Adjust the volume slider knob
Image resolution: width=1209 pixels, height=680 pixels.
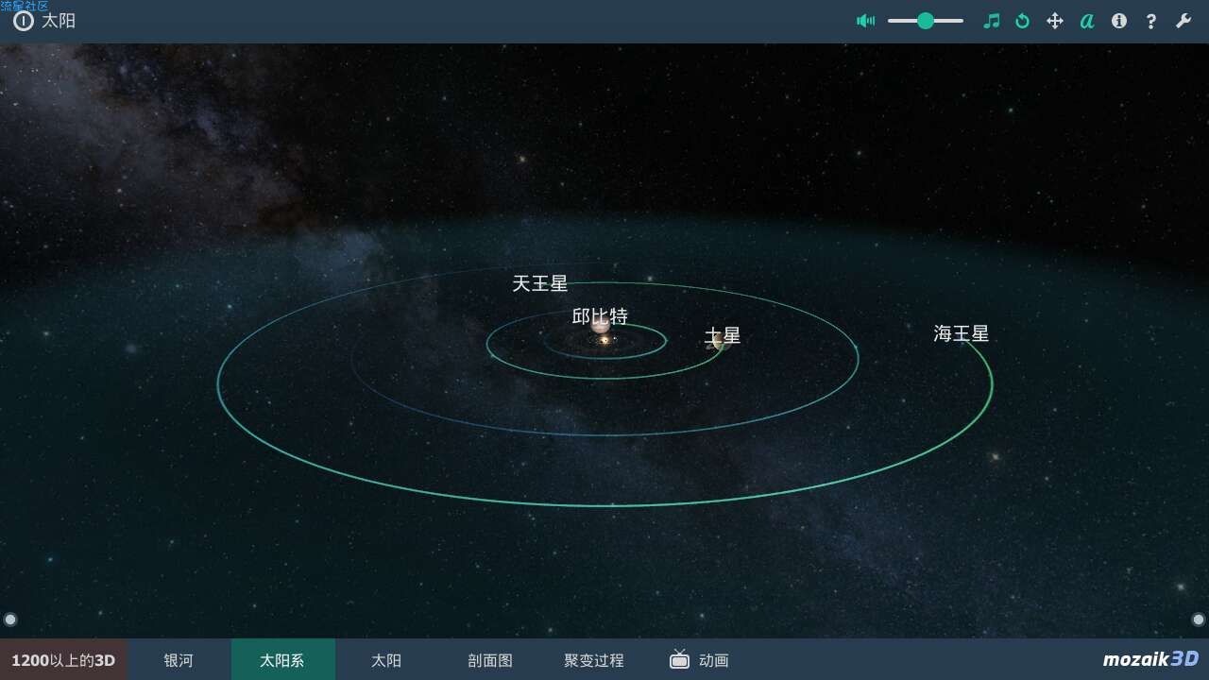pos(926,21)
